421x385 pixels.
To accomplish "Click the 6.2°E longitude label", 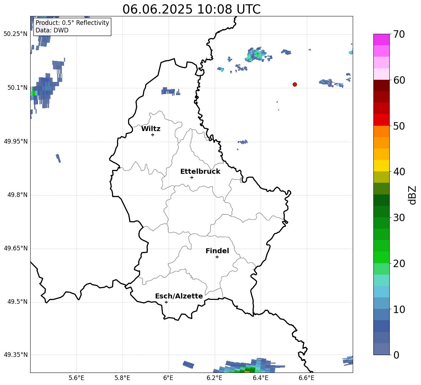I will click(214, 378).
